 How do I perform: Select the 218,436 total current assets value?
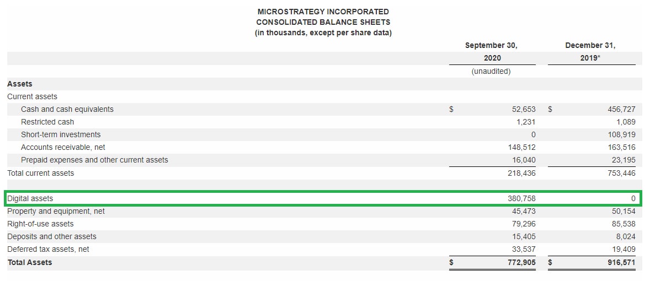[521, 173]
